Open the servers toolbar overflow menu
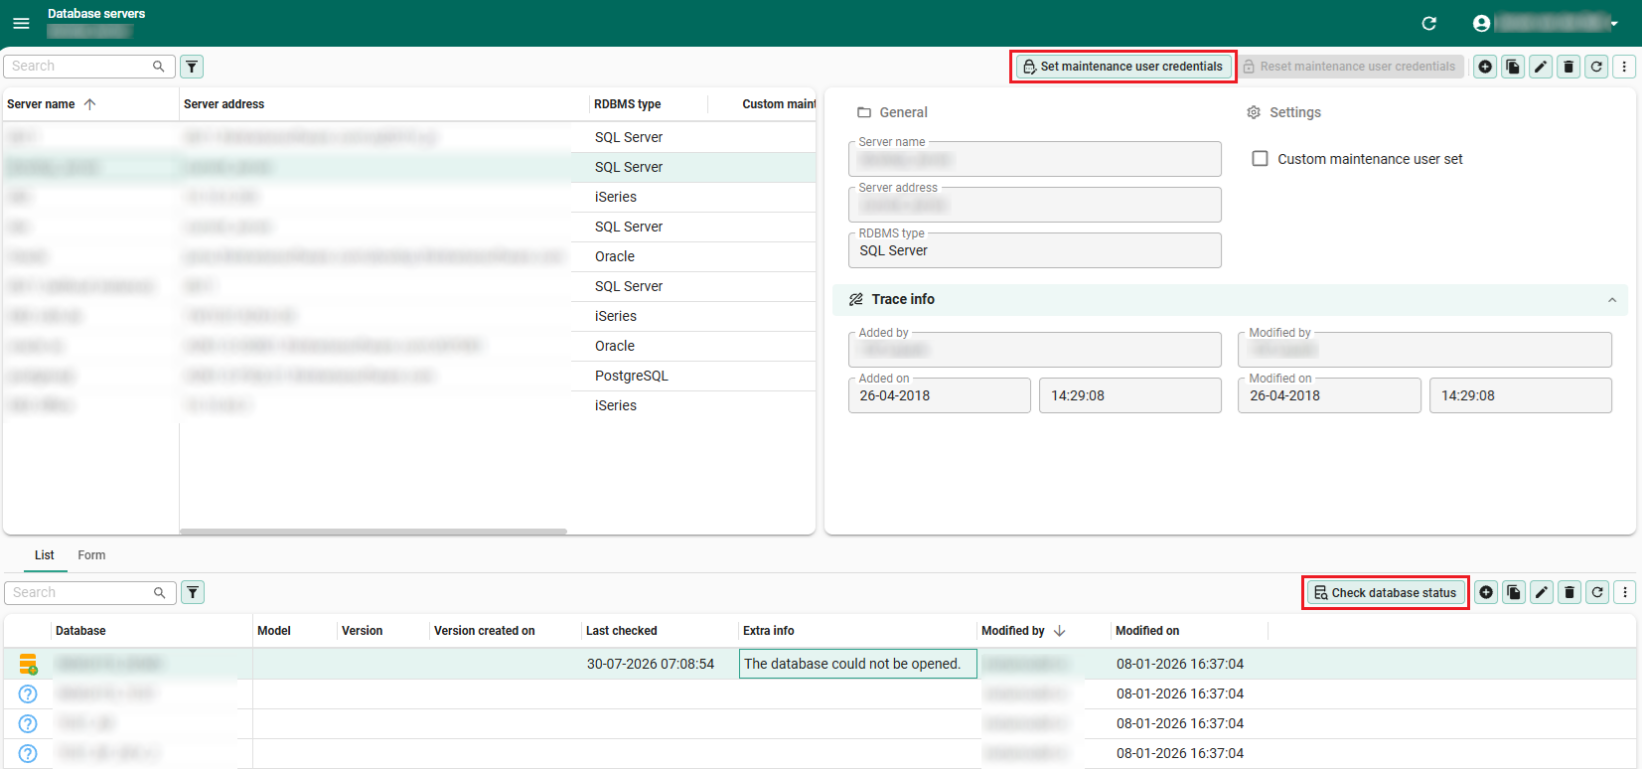 click(1624, 67)
